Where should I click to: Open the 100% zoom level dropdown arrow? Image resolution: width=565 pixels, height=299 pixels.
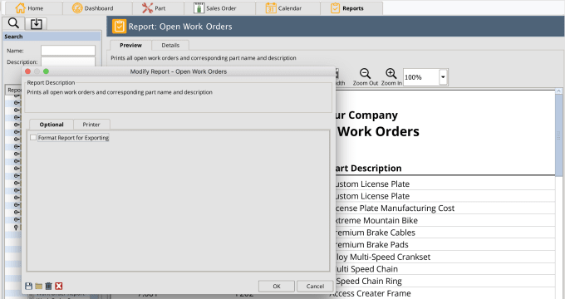tap(443, 77)
